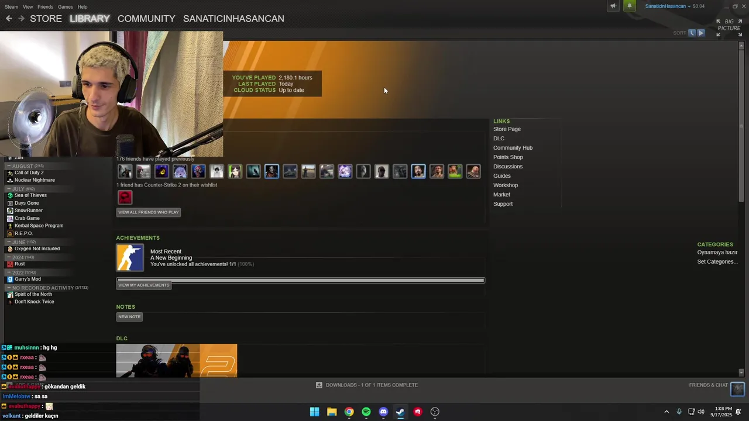Go back with the left arrow

click(x=9, y=19)
